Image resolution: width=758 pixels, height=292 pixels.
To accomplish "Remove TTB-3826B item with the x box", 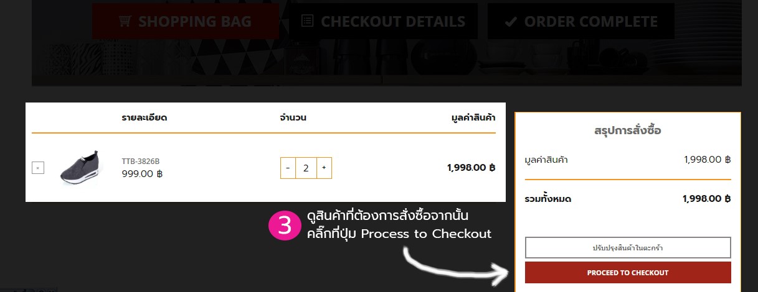I will pos(38,168).
